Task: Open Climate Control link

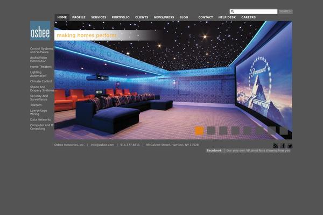Action: tap(41, 81)
